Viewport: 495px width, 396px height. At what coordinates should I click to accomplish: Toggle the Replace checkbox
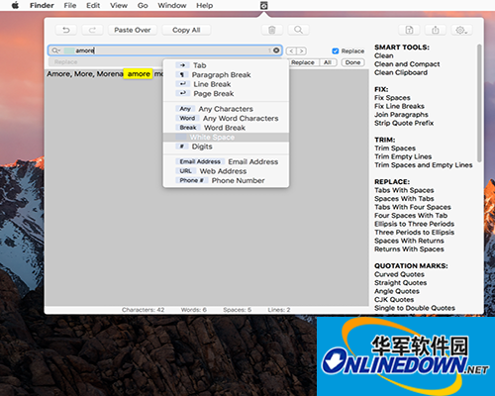(x=336, y=51)
